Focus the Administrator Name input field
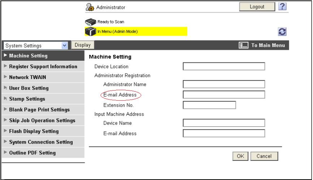 [x=224, y=84]
